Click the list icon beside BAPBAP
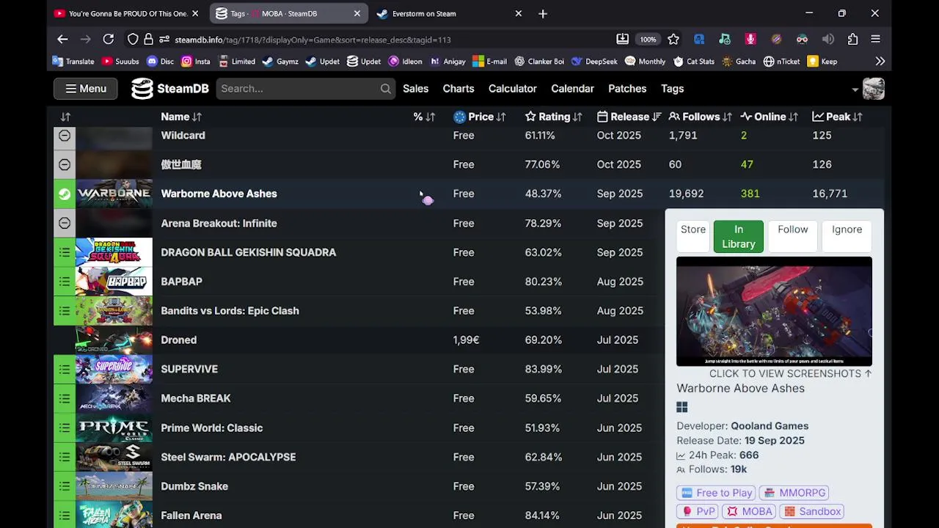The height and width of the screenshot is (528, 939). coord(65,282)
